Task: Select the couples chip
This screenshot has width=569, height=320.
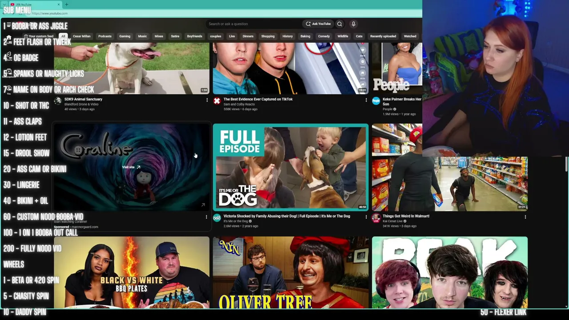Action: tap(216, 36)
